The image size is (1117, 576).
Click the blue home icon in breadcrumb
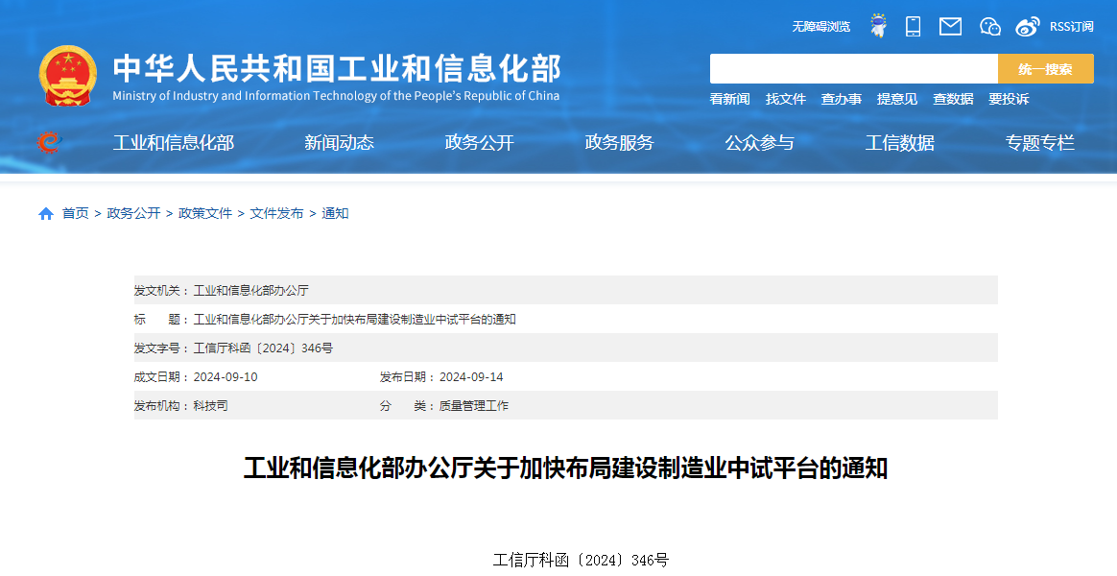(46, 213)
